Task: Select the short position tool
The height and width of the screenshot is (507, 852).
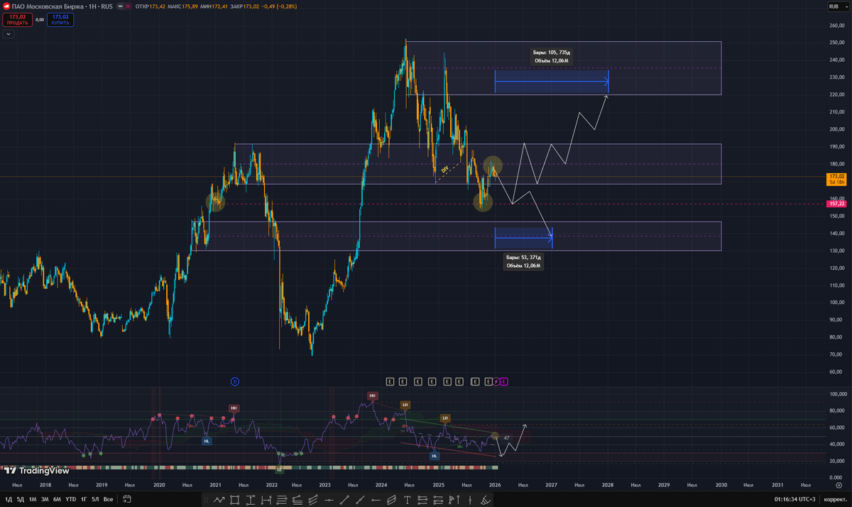Action: (438, 500)
